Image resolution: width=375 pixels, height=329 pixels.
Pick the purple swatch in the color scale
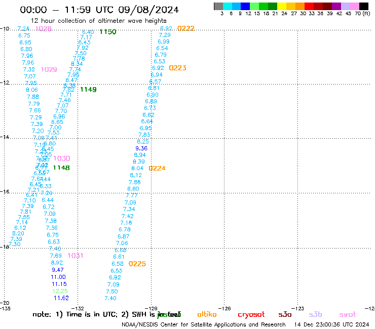[336, 6]
